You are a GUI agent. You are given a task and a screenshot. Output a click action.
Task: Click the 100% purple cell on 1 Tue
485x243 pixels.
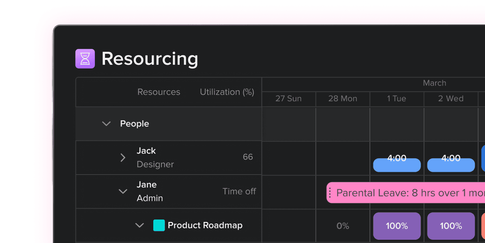(397, 226)
